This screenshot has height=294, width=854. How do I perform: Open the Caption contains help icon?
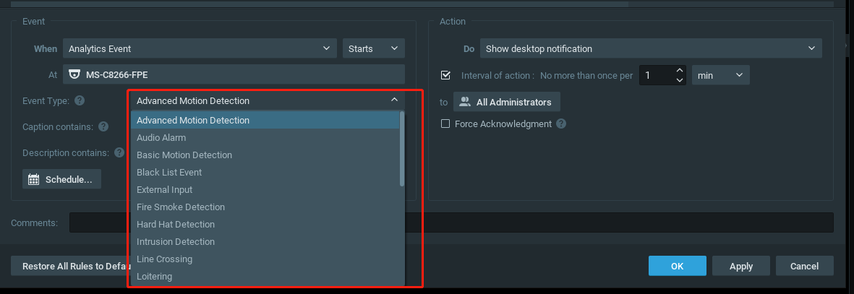click(103, 126)
